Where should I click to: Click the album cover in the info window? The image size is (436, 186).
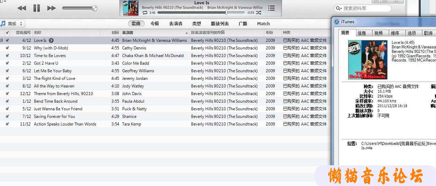point(367,60)
